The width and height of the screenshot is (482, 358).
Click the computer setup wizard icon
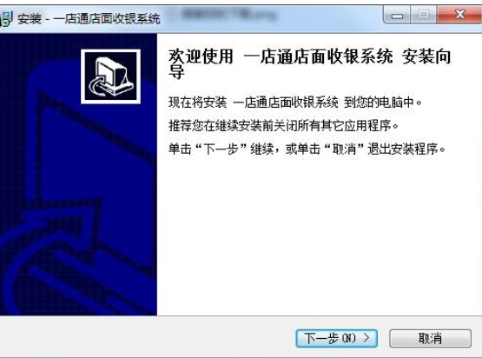tap(110, 76)
